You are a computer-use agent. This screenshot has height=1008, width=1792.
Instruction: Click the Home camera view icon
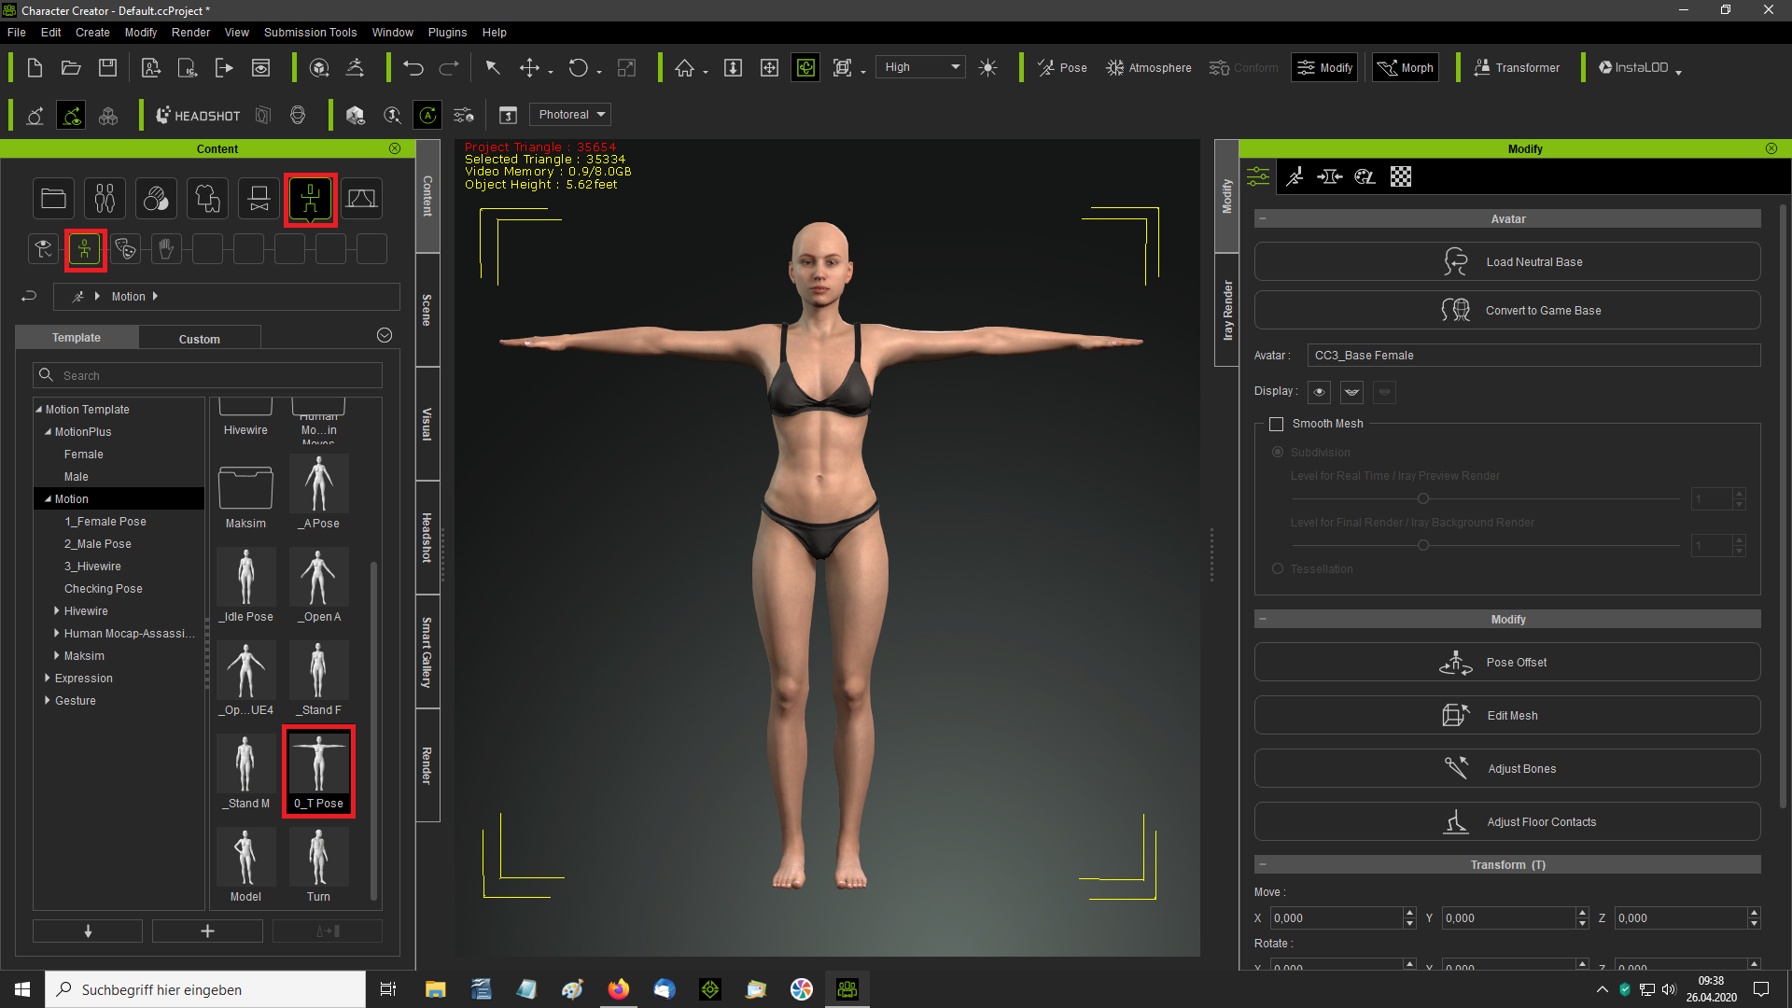click(685, 67)
